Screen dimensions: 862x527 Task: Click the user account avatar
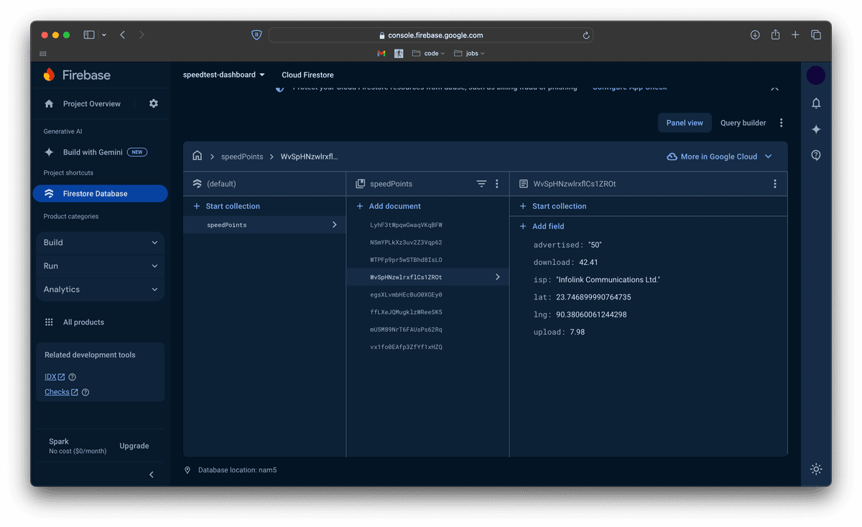click(x=816, y=75)
